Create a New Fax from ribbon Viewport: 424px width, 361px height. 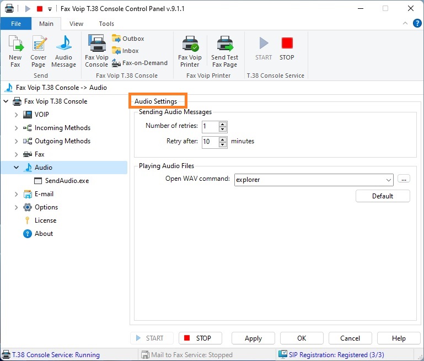(x=15, y=51)
